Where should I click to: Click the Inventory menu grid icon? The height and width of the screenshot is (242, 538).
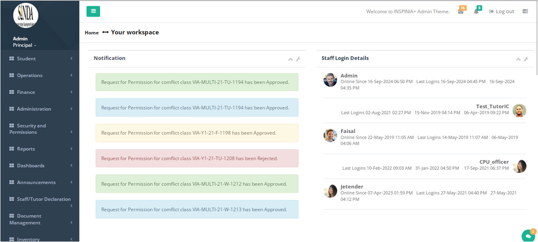coord(12,239)
